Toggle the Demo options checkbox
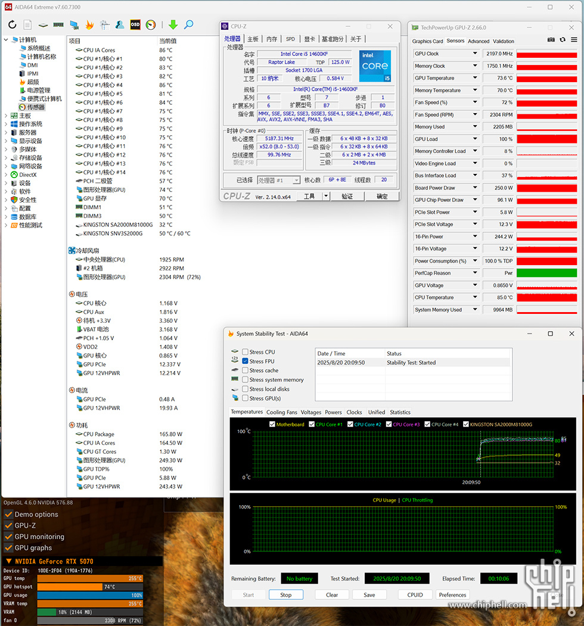The height and width of the screenshot is (626, 584). [x=8, y=514]
